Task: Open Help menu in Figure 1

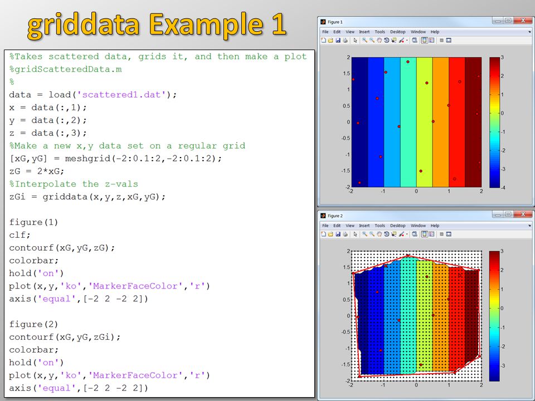Action: point(435,32)
